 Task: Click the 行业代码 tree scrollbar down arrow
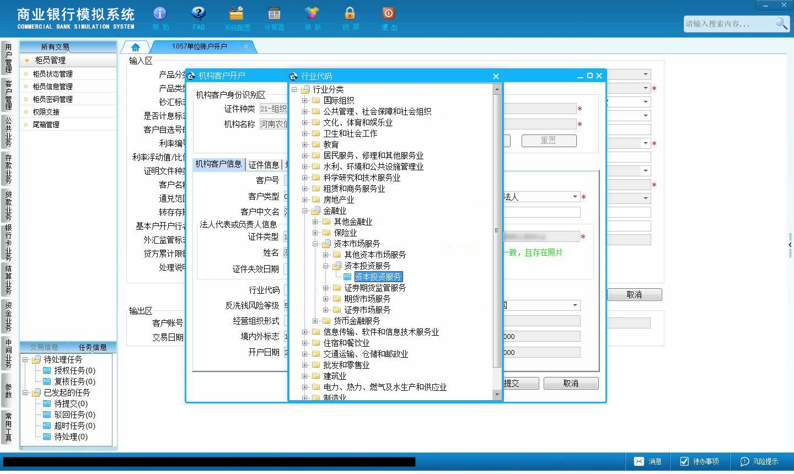coord(497,395)
